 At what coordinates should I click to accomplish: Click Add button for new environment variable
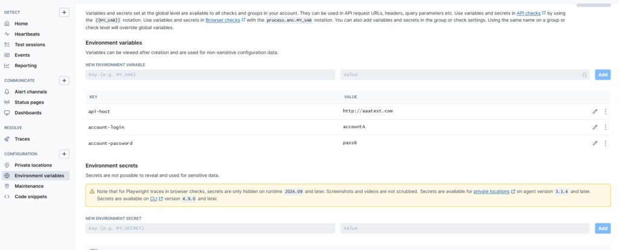(x=603, y=75)
